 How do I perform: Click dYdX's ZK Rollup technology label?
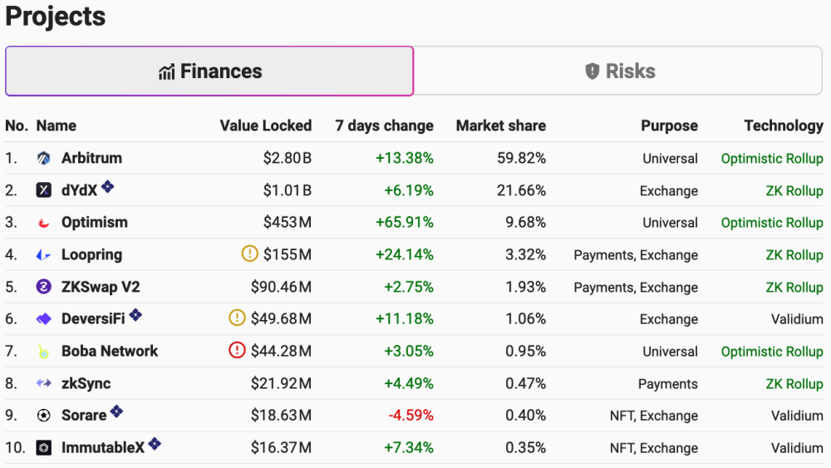point(794,191)
